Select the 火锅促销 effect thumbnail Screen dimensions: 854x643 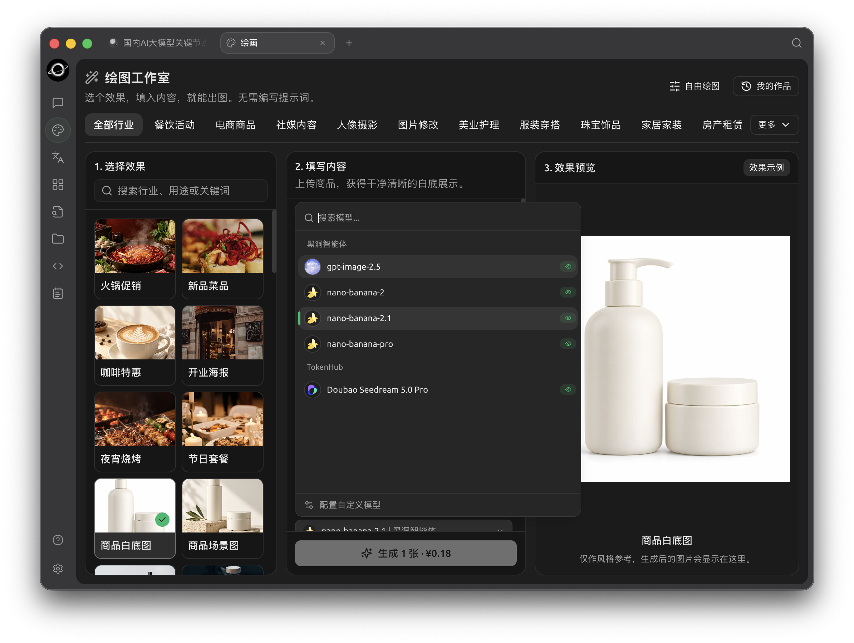[135, 259]
